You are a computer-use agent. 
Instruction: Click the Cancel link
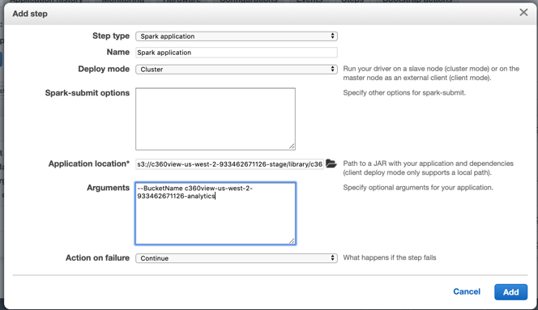click(467, 291)
